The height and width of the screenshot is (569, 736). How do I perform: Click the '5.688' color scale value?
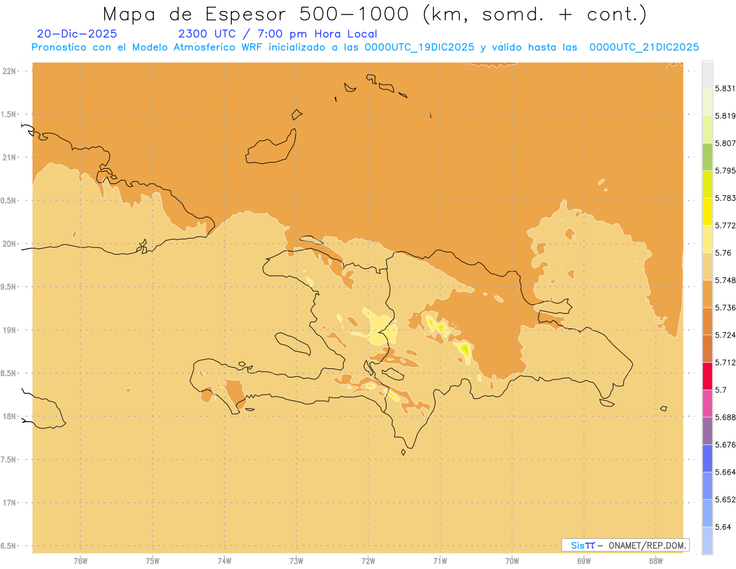point(725,417)
